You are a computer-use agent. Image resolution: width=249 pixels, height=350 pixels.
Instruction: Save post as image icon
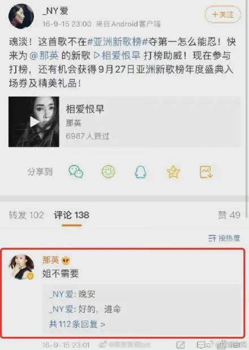[x=206, y=172]
